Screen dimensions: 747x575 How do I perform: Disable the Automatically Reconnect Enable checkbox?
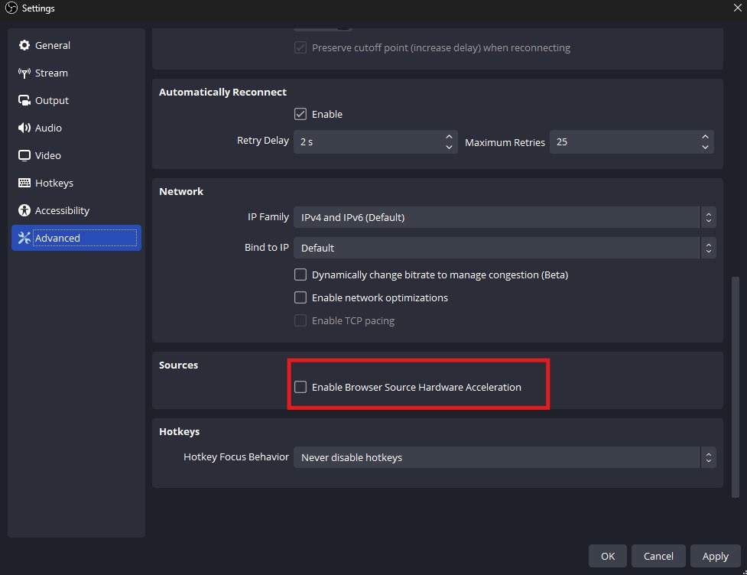(x=300, y=114)
